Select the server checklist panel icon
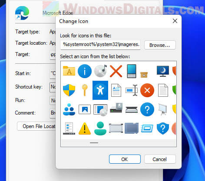 click(69, 128)
